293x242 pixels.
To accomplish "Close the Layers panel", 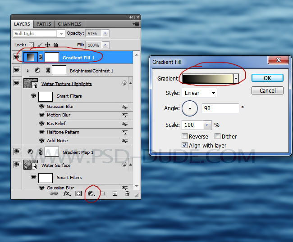I will pos(138,18).
